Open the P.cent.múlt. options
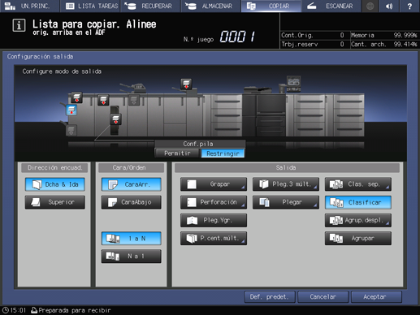 214,239
